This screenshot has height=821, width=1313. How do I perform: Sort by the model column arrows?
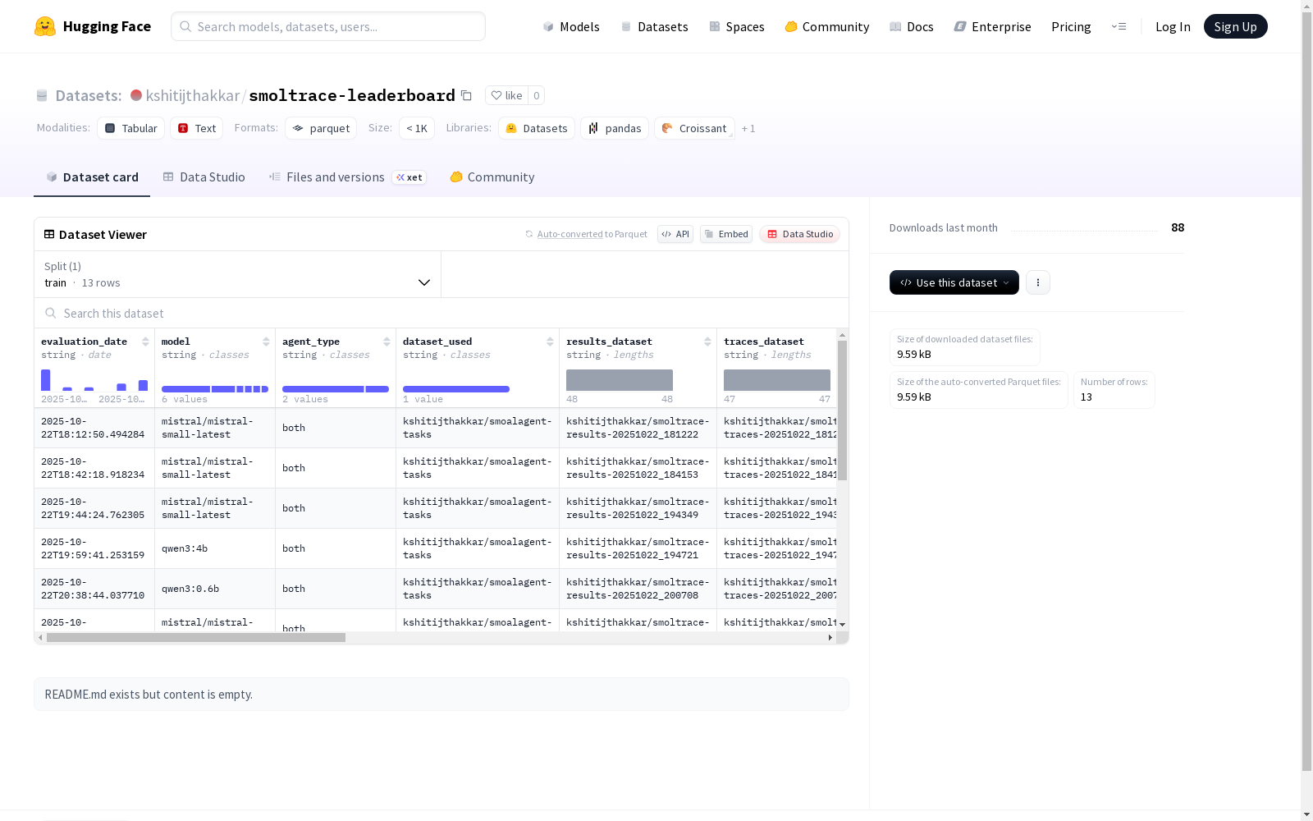coord(266,342)
